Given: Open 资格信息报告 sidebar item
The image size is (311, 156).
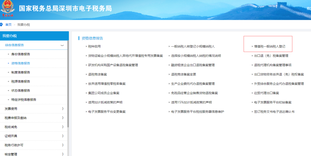Looking at the screenshot, I should pyautogui.click(x=21, y=63).
